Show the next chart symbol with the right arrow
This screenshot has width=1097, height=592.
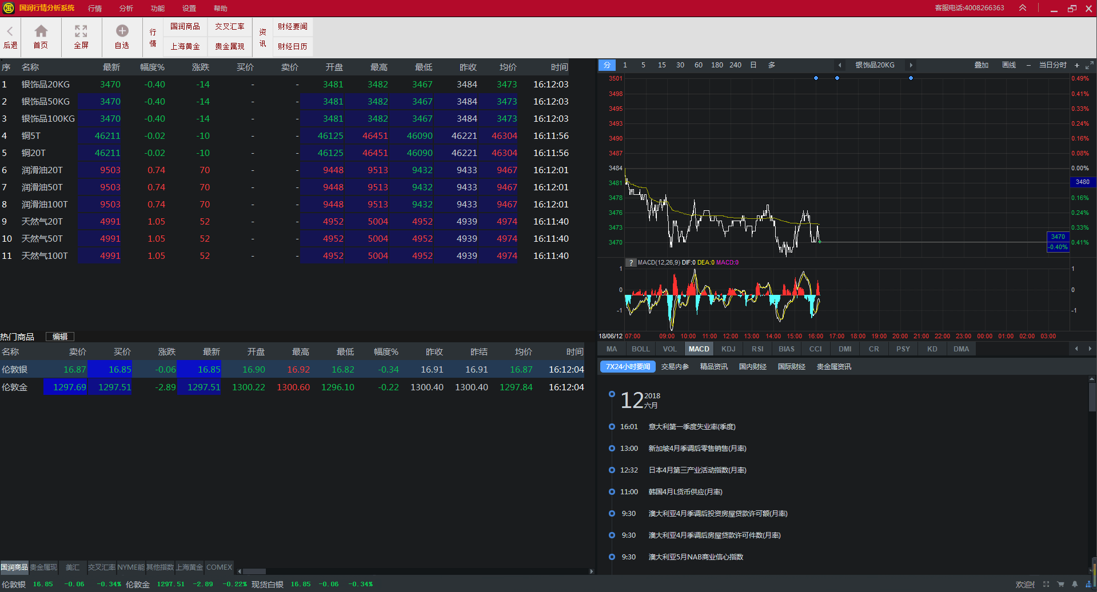(x=911, y=65)
